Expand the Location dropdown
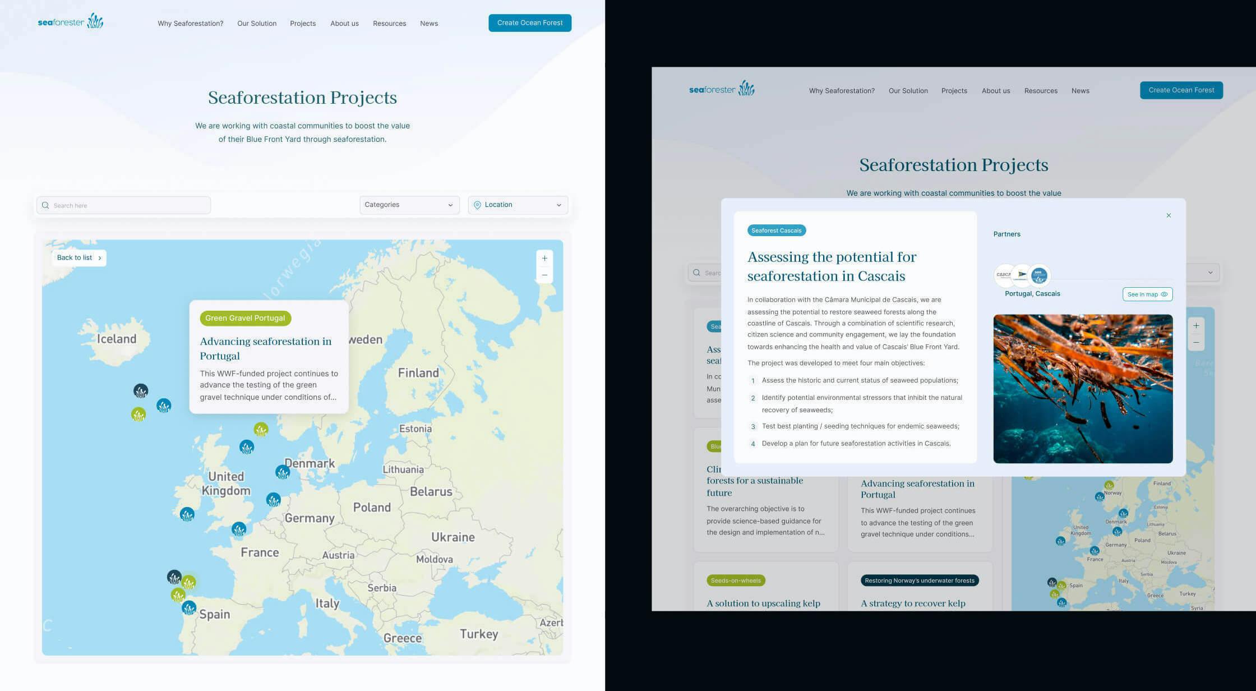 tap(518, 205)
